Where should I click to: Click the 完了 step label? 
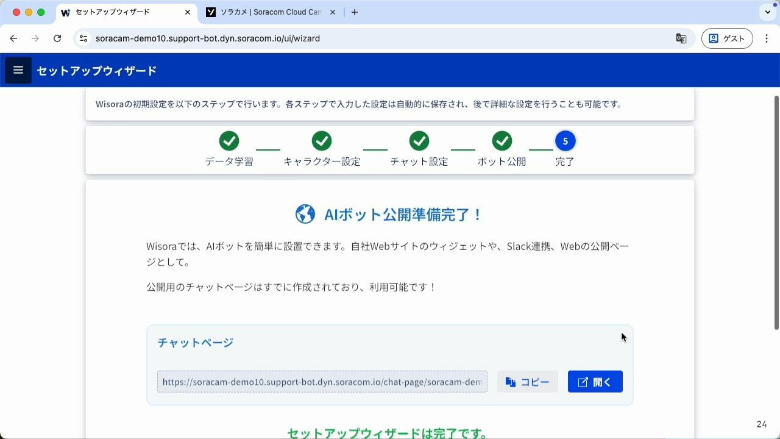565,162
